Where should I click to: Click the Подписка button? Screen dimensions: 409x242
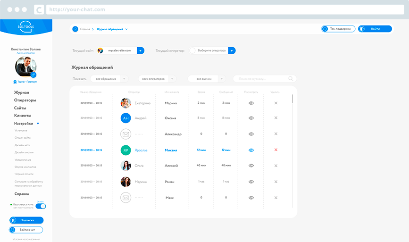point(26,220)
